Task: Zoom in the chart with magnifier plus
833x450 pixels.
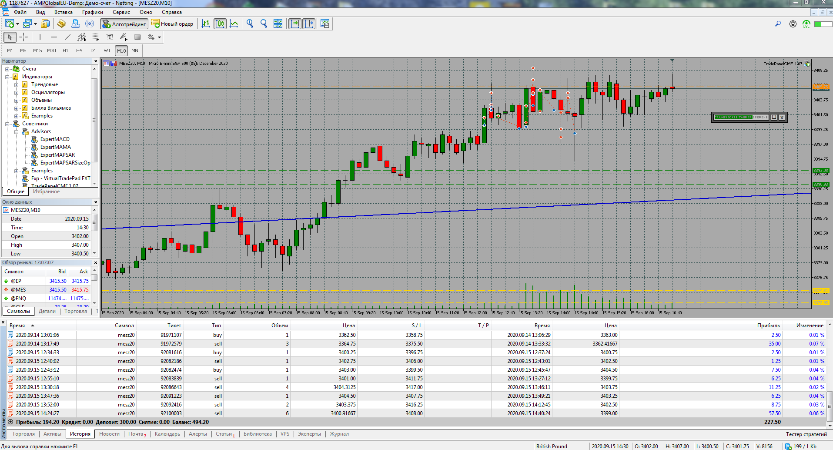Action: click(250, 24)
